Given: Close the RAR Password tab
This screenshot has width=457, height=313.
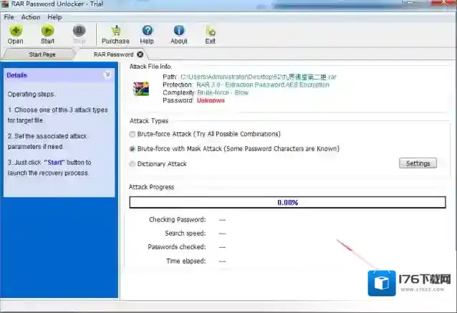Looking at the screenshot, I should 140,54.
